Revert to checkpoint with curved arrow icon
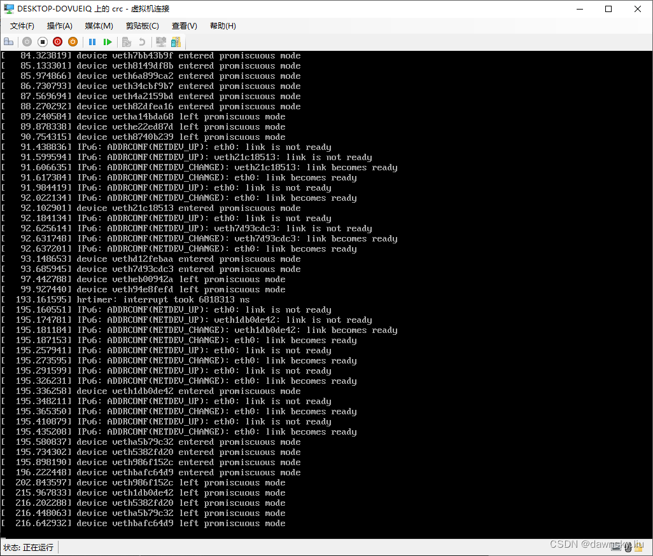This screenshot has width=653, height=556. tap(143, 42)
